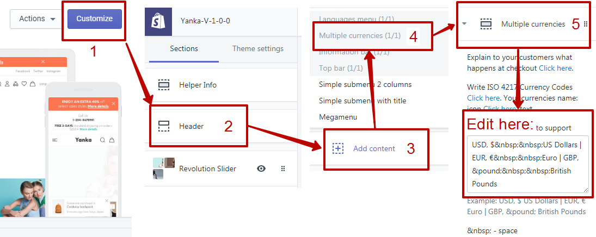This screenshot has height=237, width=596.
Task: Close the orange promo banner on phone
Action: 114,103
